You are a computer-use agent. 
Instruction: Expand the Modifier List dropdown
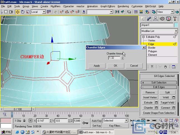coord(176,31)
